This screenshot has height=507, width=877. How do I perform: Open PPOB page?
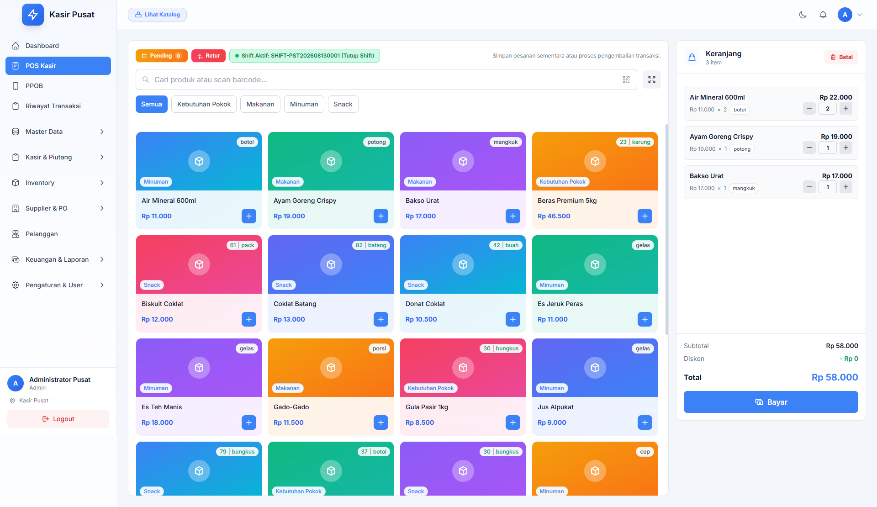58,86
